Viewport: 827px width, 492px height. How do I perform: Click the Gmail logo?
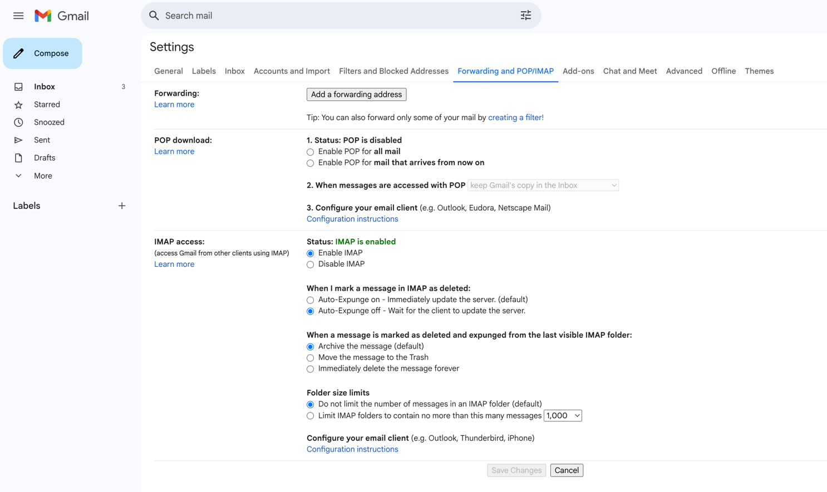click(61, 16)
